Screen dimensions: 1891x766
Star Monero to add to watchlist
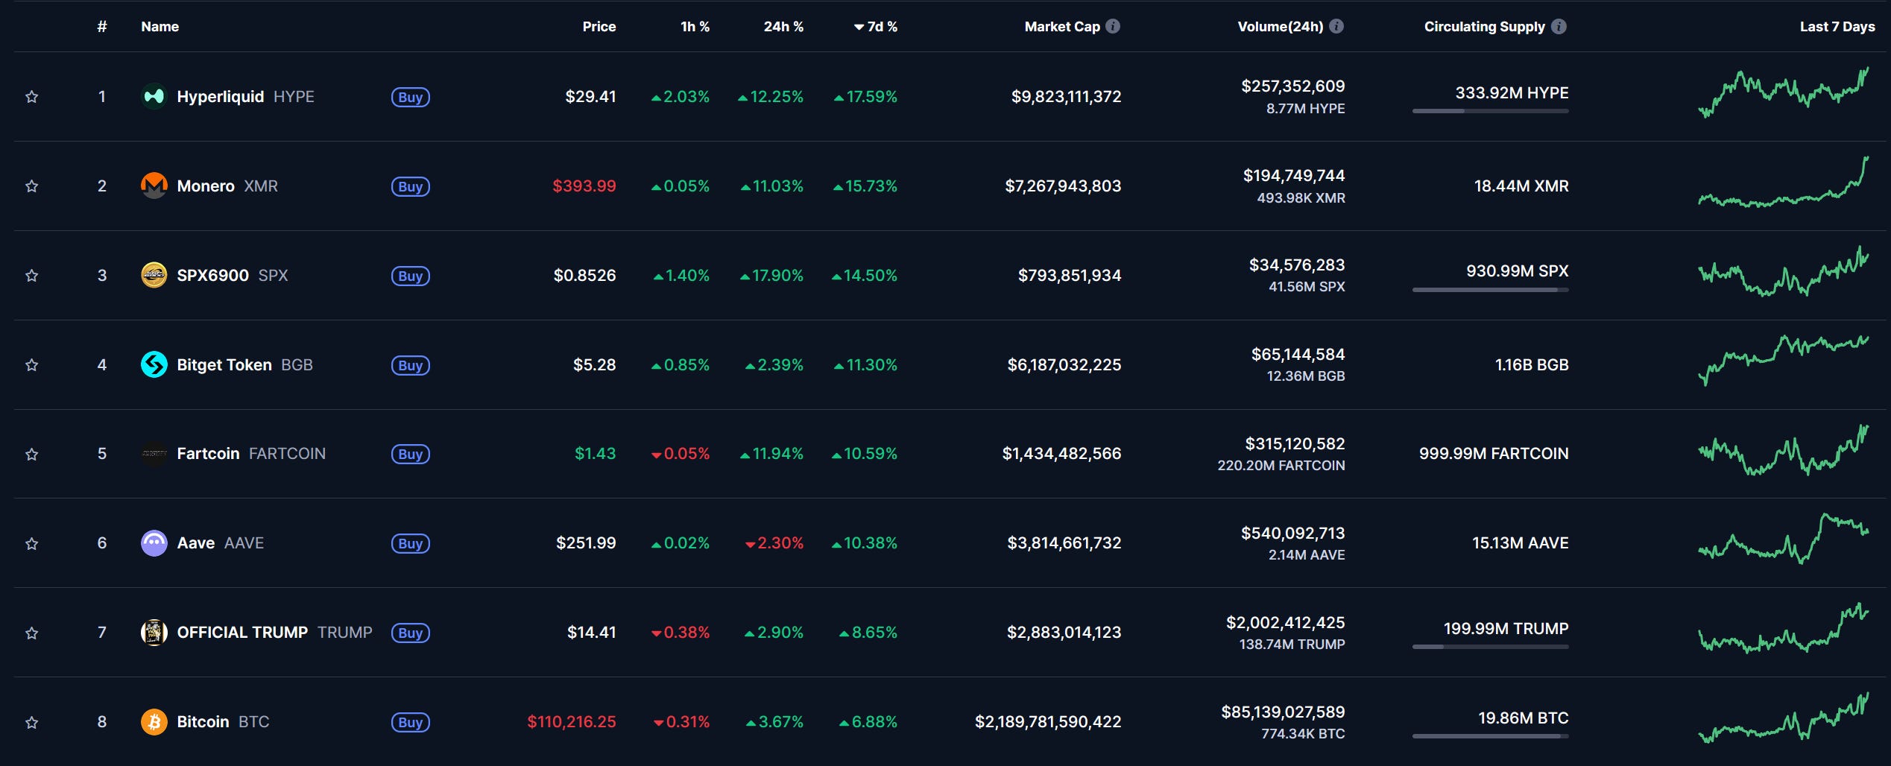point(31,186)
